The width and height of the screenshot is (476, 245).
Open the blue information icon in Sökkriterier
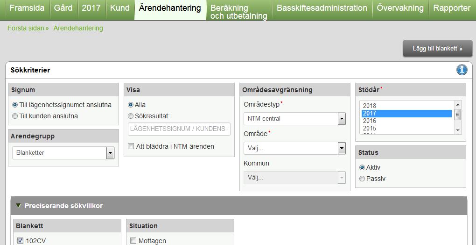coord(462,70)
